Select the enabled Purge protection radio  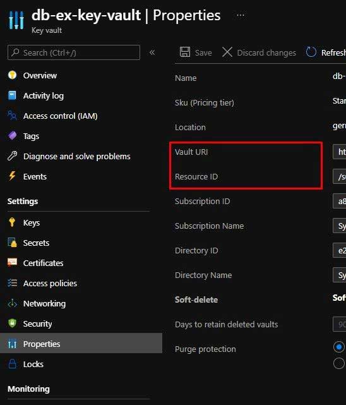339,347
